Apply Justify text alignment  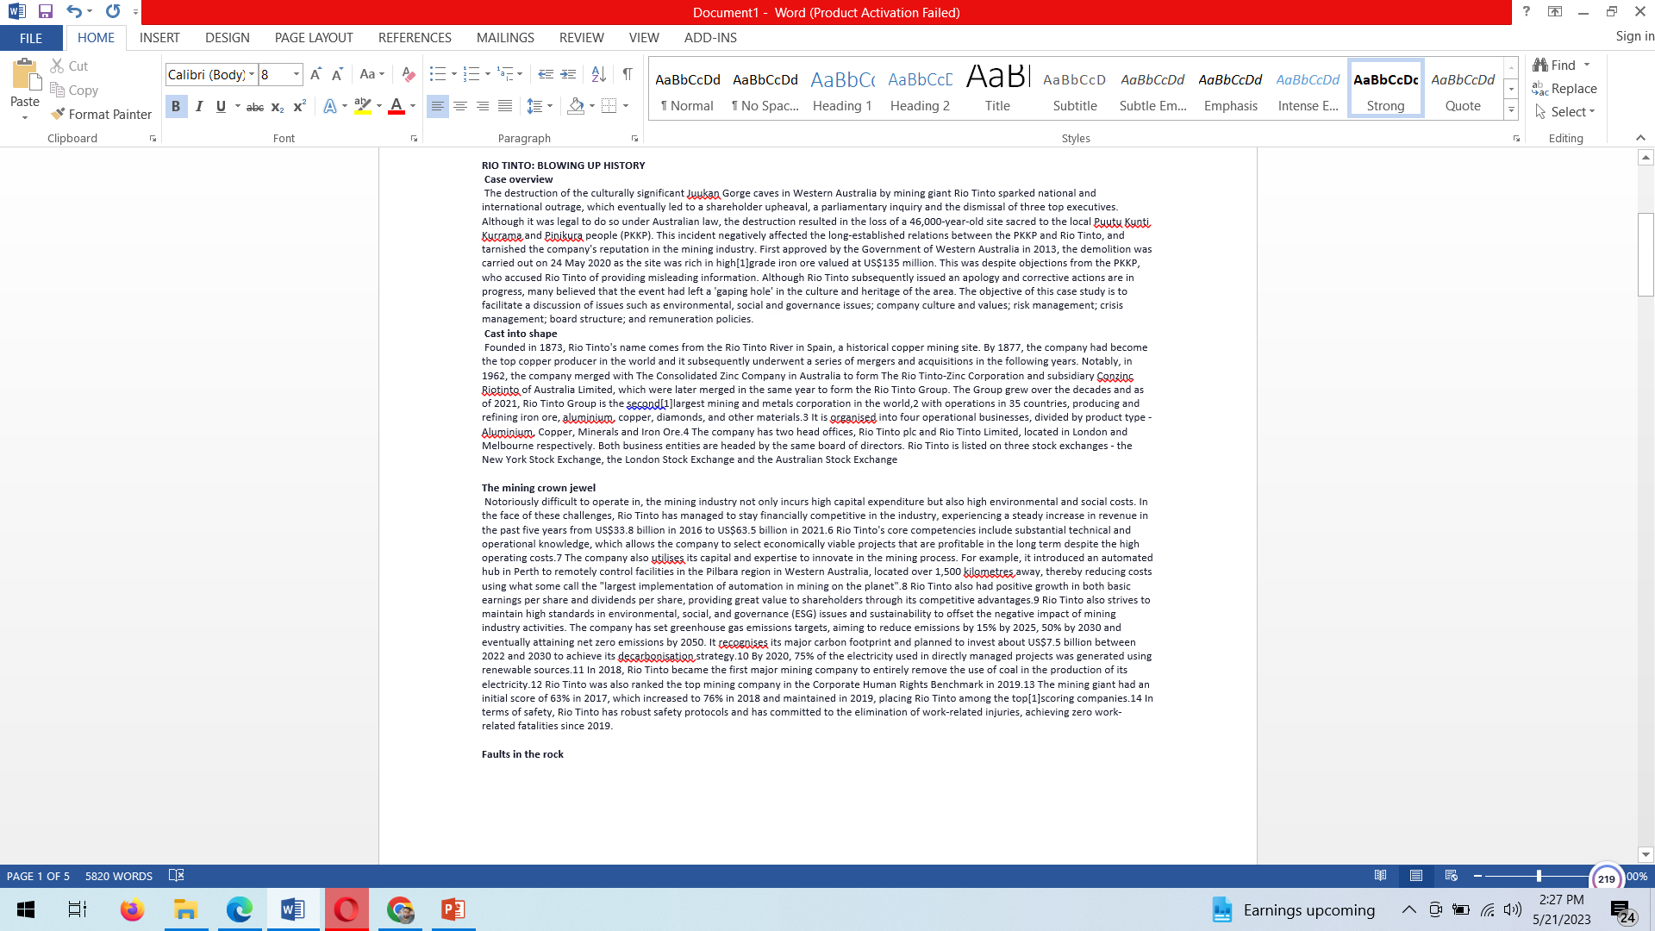(505, 106)
